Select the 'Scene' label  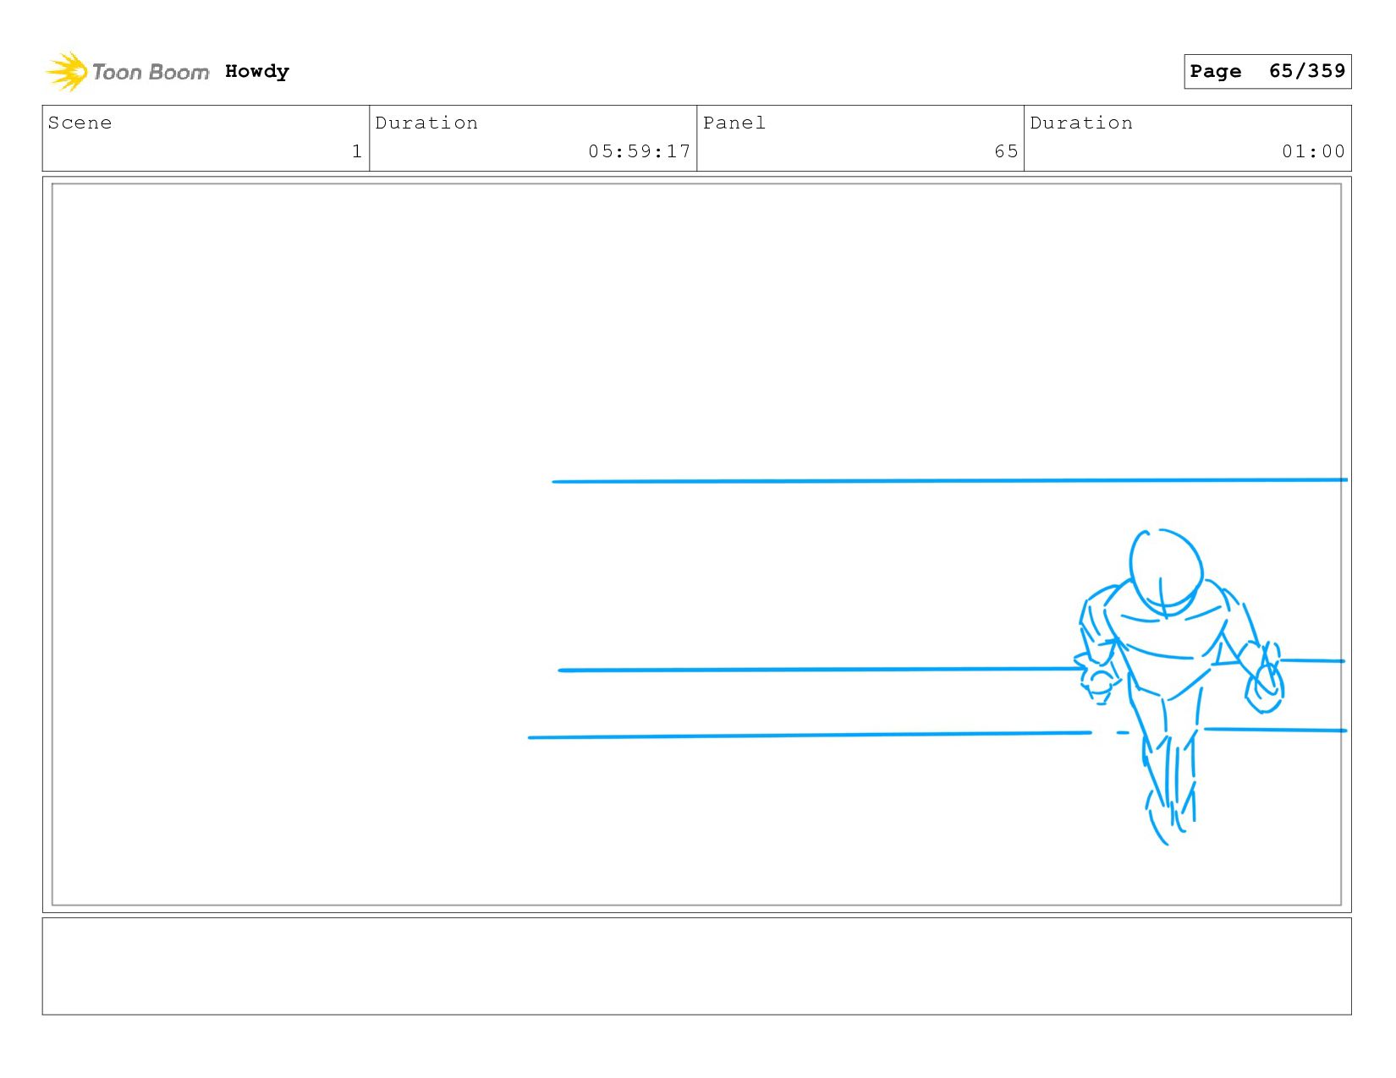tap(80, 123)
